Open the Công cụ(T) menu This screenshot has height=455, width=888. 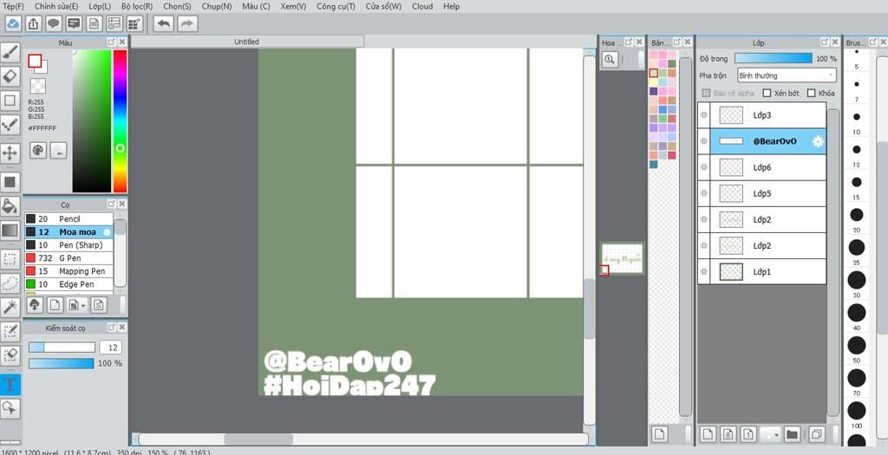(x=336, y=6)
